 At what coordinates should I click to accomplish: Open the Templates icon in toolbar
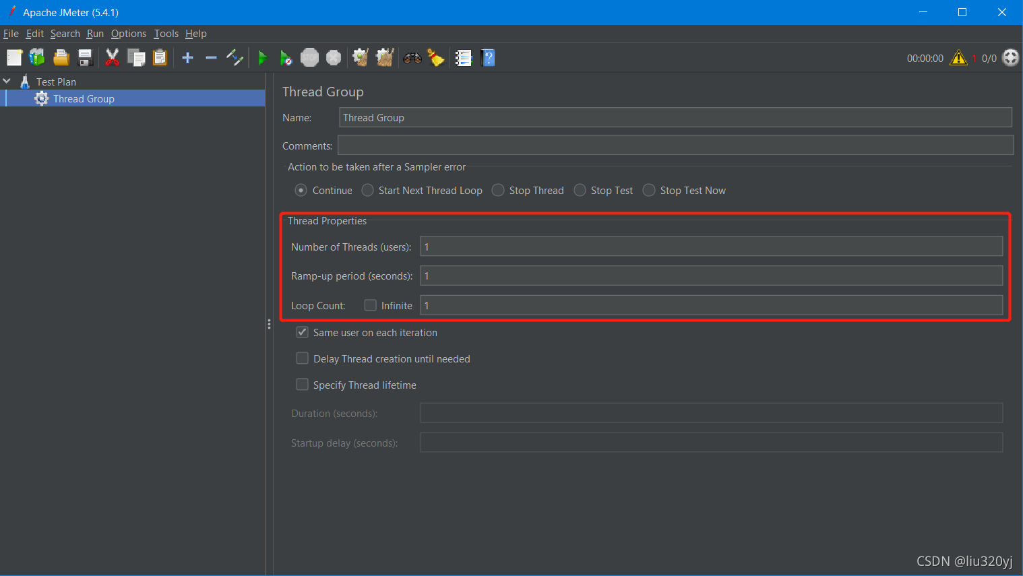(x=37, y=58)
